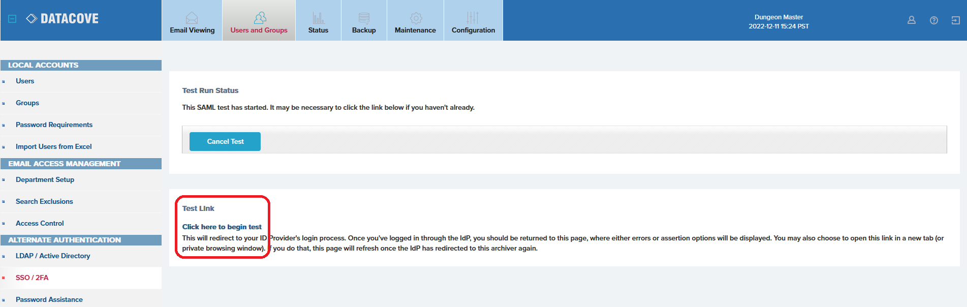Open the Email Viewing tab
This screenshot has width=967, height=307.
pos(192,21)
